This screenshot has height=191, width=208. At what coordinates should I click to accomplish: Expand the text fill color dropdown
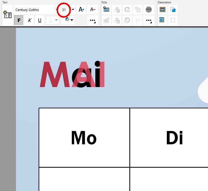pyautogui.click(x=72, y=20)
